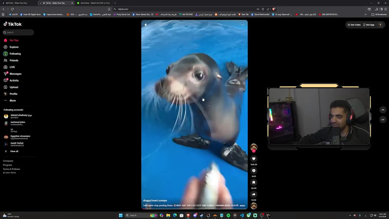Open comments with 1625 count
This screenshot has height=219, width=389.
(254, 171)
